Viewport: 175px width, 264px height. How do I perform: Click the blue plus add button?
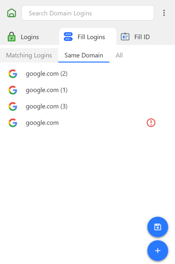[157, 250]
